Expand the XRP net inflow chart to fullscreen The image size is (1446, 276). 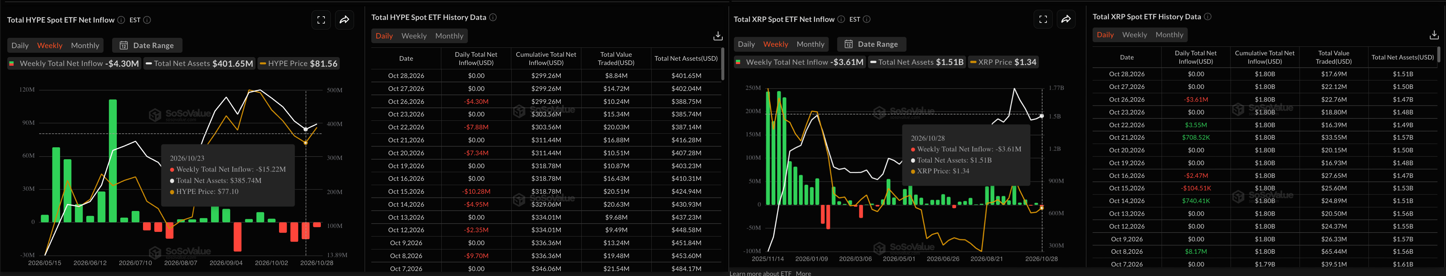coord(1043,19)
